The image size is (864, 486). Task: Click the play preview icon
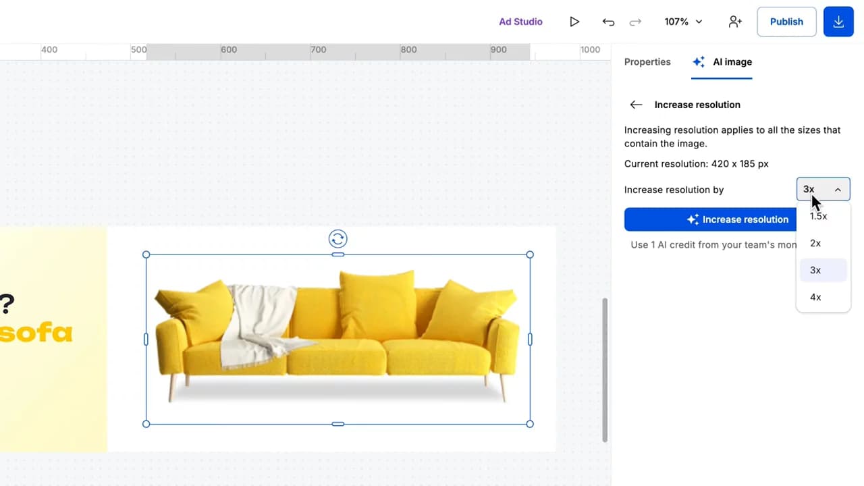[x=574, y=22]
